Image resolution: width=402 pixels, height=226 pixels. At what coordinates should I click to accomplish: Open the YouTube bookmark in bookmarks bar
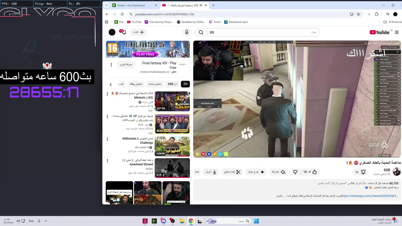[x=134, y=22]
